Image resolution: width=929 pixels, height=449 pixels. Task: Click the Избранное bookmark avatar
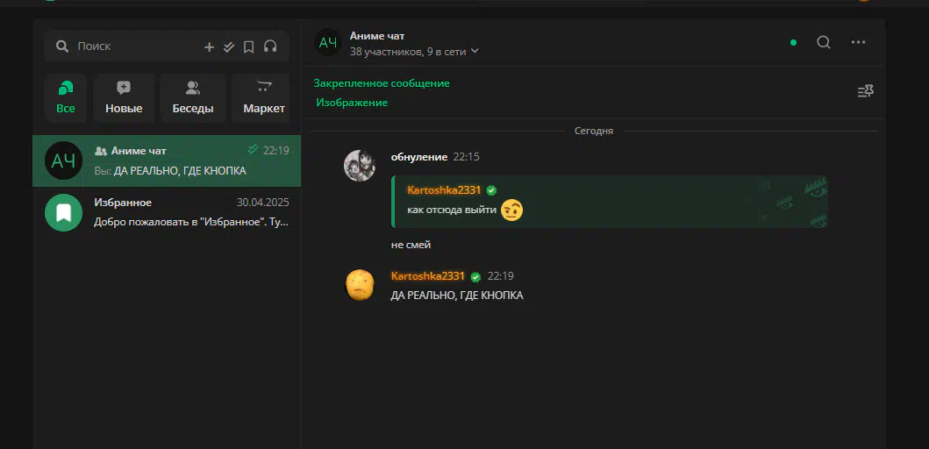point(63,212)
